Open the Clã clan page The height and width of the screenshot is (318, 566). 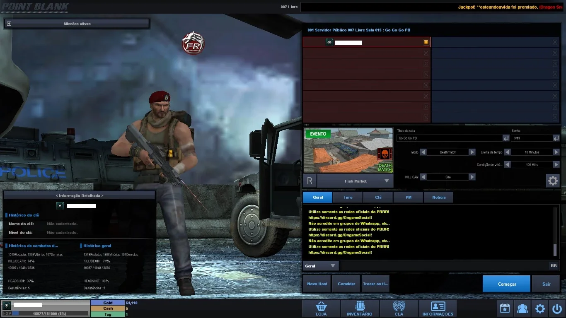click(x=399, y=309)
